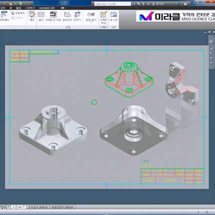
Task: Click the Modify (수정) panel title
Action: click(67, 27)
